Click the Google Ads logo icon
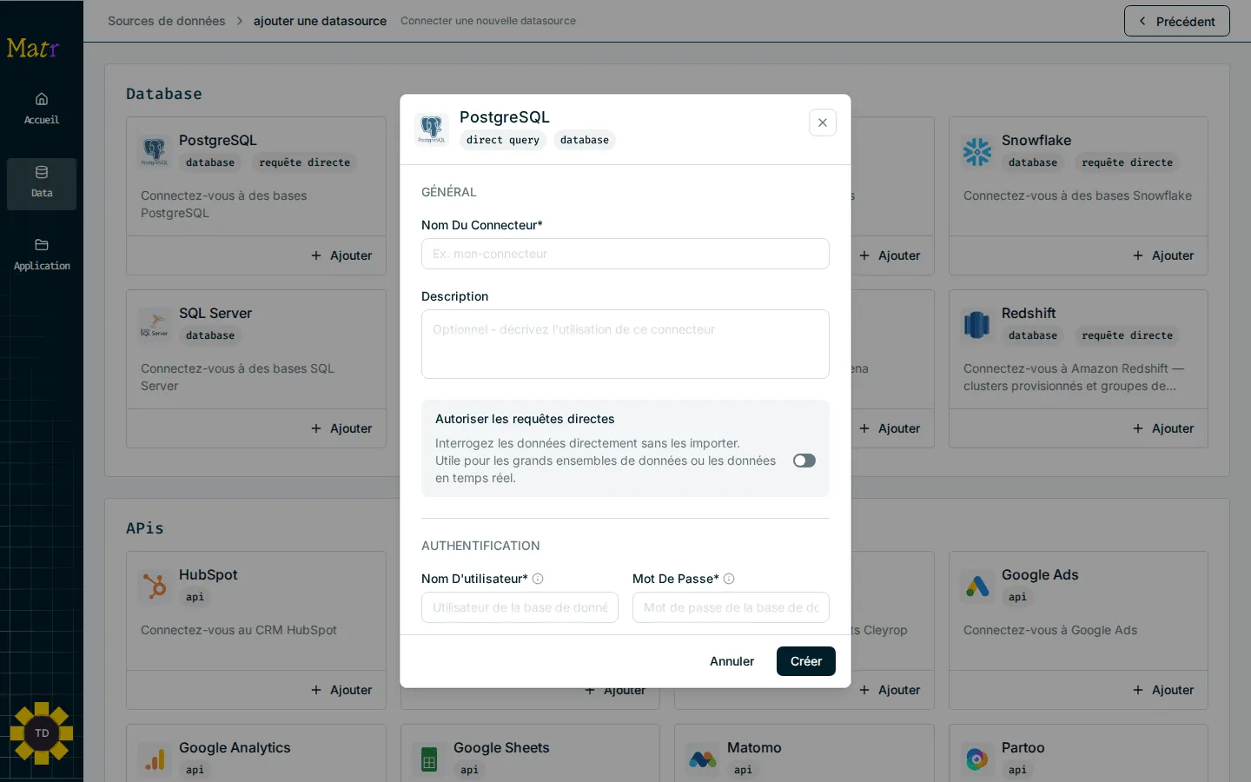The width and height of the screenshot is (1251, 782). pyautogui.click(x=977, y=586)
